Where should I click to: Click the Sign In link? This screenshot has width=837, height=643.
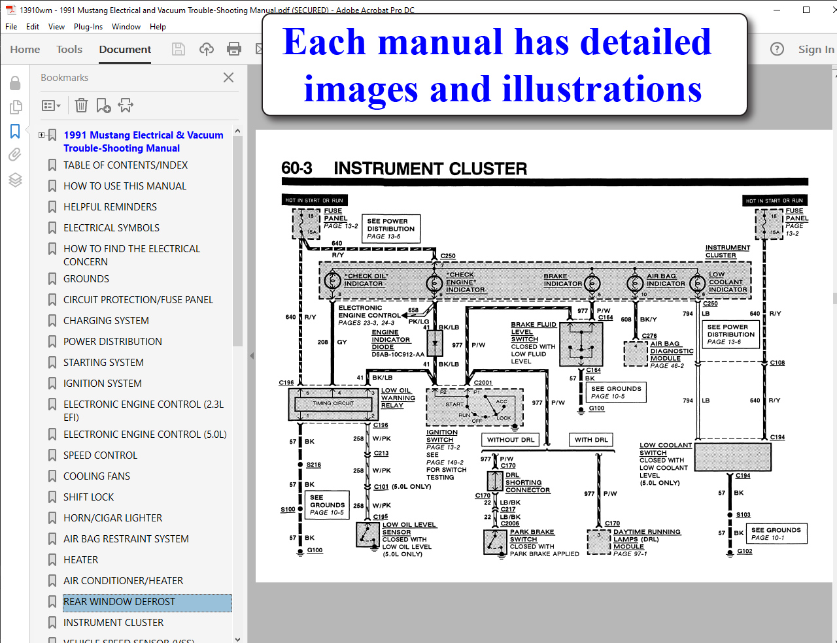(816, 49)
